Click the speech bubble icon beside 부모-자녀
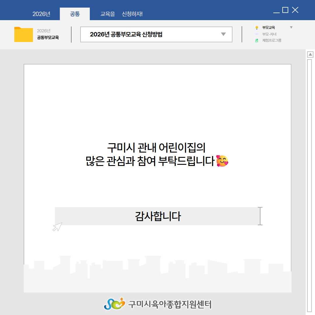The image size is (315, 315). pos(257,34)
